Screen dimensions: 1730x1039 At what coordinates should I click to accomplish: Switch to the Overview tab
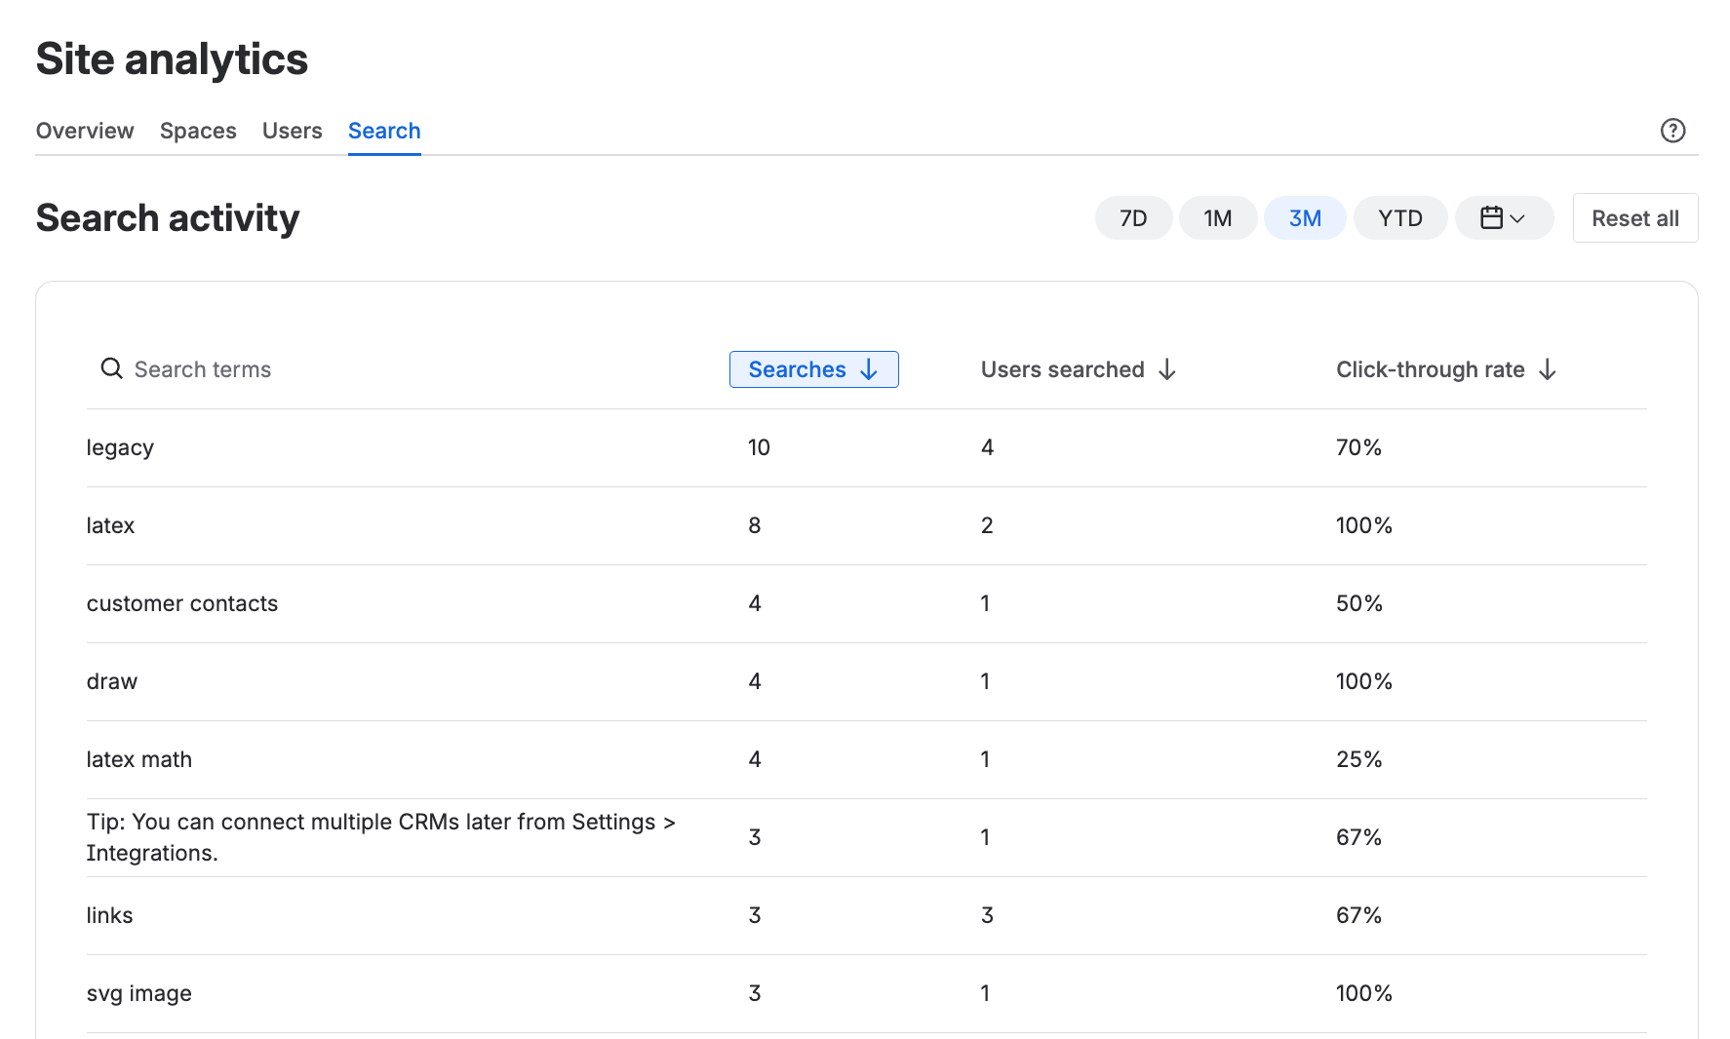coord(85,130)
